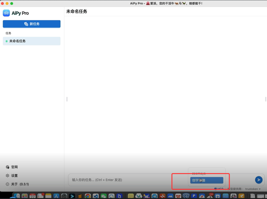Image resolution: width=267 pixels, height=199 pixels.
Task: Click the send arrow button
Action: tap(259, 180)
